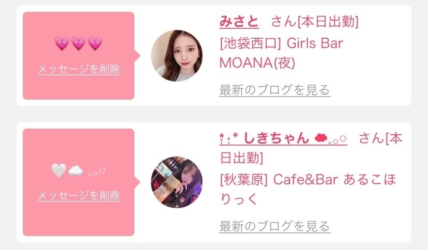Click the middle pink heart emoji
Image resolution: width=428 pixels, height=250 pixels.
[x=79, y=43]
